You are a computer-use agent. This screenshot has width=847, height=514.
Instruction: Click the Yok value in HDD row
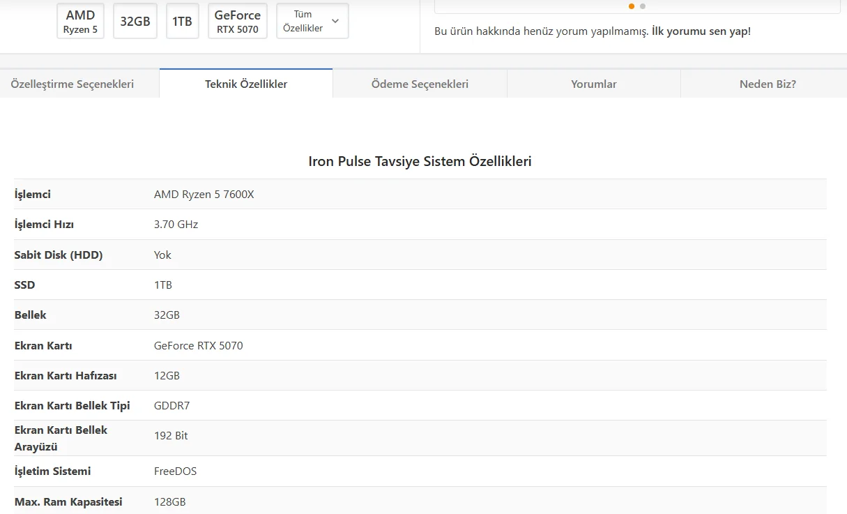pos(162,255)
